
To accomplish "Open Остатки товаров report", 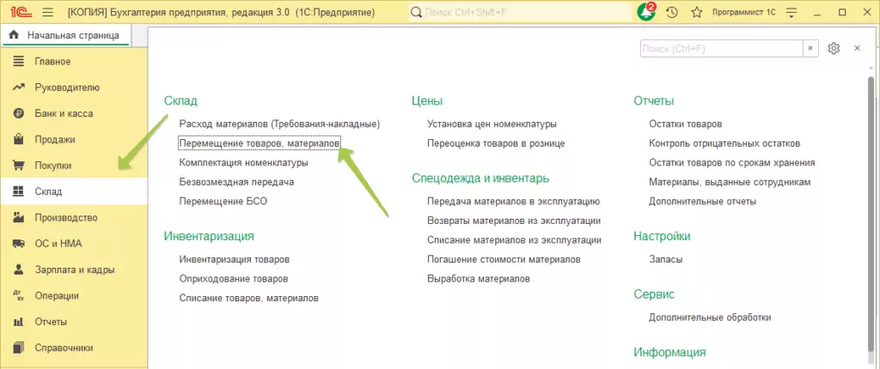I will click(685, 124).
